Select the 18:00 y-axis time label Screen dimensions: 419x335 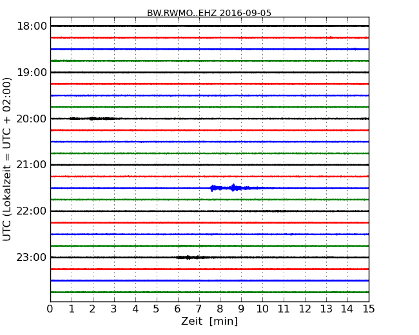pyautogui.click(x=32, y=26)
